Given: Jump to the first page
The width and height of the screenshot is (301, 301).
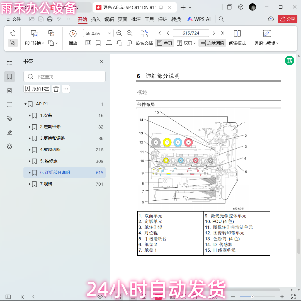Looking at the screenshot, I should coord(159,33).
